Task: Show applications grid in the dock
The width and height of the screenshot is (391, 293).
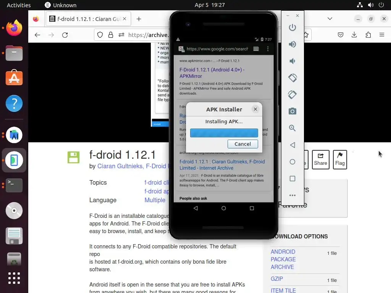Action: click(x=14, y=278)
